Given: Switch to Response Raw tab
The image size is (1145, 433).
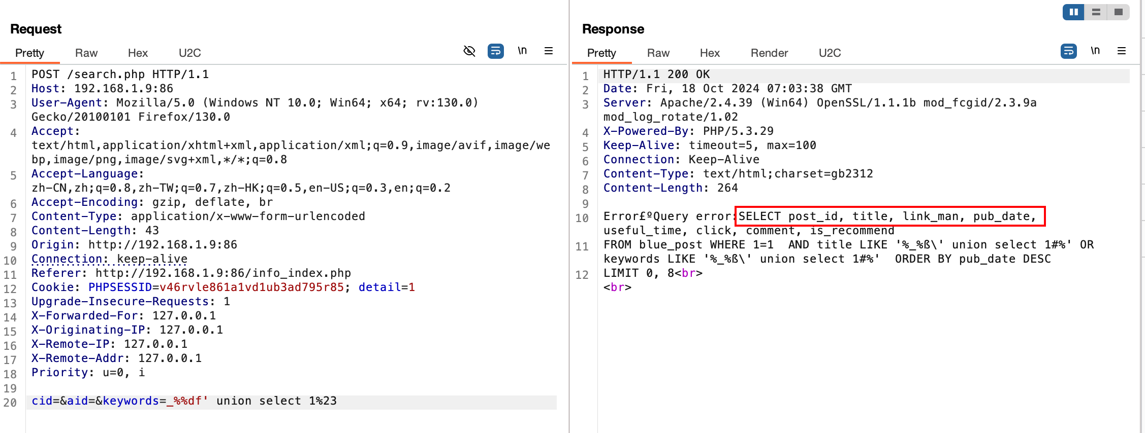Looking at the screenshot, I should (x=658, y=53).
